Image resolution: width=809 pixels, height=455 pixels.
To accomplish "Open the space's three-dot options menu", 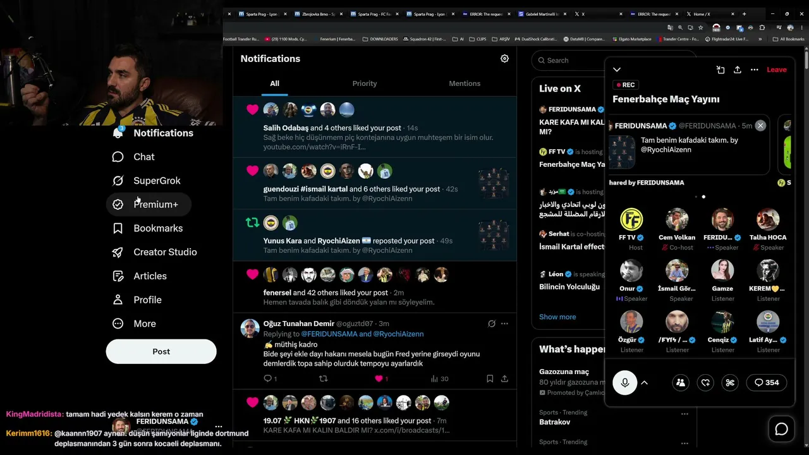I will pyautogui.click(x=754, y=70).
